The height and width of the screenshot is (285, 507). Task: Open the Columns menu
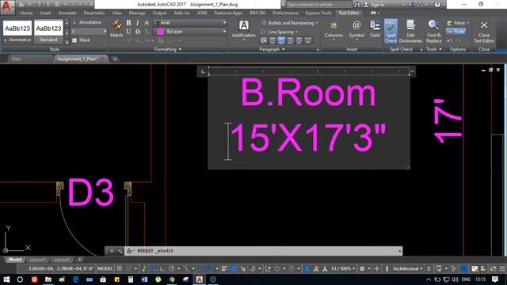(334, 30)
